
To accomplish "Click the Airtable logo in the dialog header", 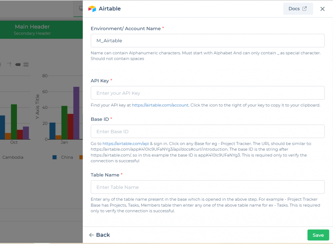I will (93, 9).
